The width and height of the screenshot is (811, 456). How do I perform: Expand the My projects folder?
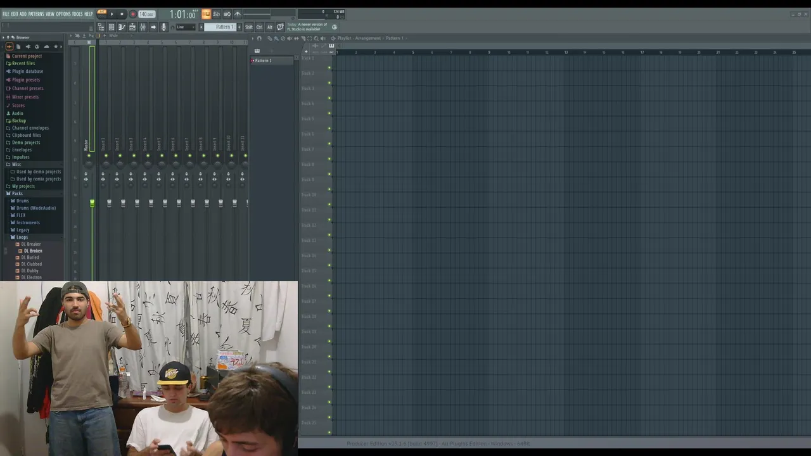[23, 186]
